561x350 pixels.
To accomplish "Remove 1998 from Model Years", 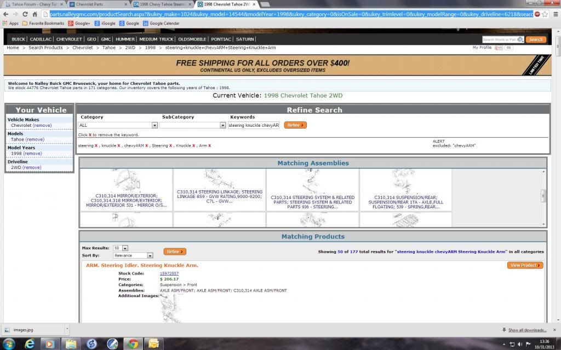I will 32,154.
